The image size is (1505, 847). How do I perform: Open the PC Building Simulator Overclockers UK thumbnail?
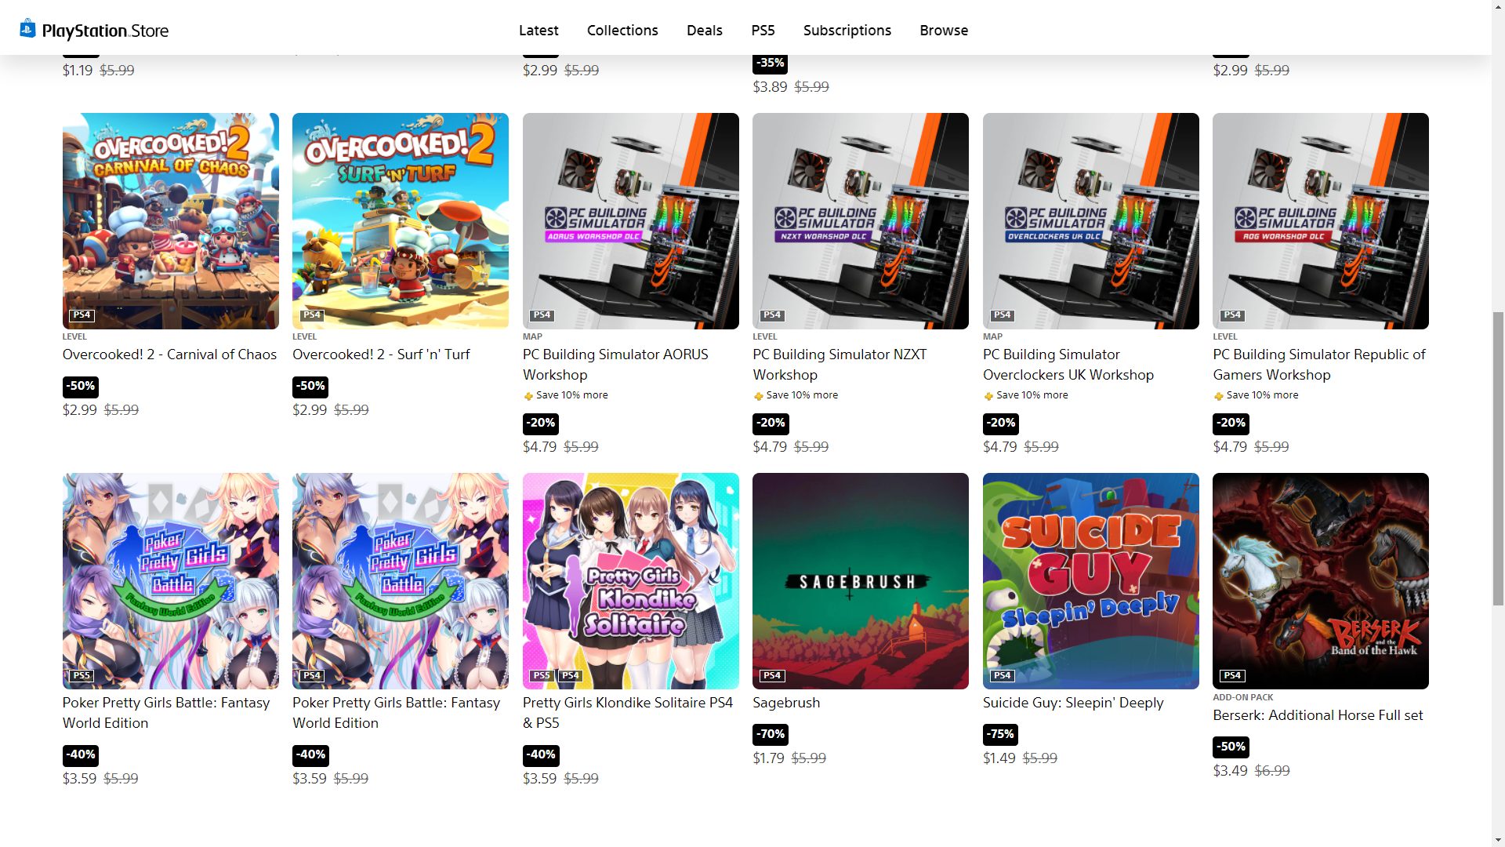point(1091,221)
